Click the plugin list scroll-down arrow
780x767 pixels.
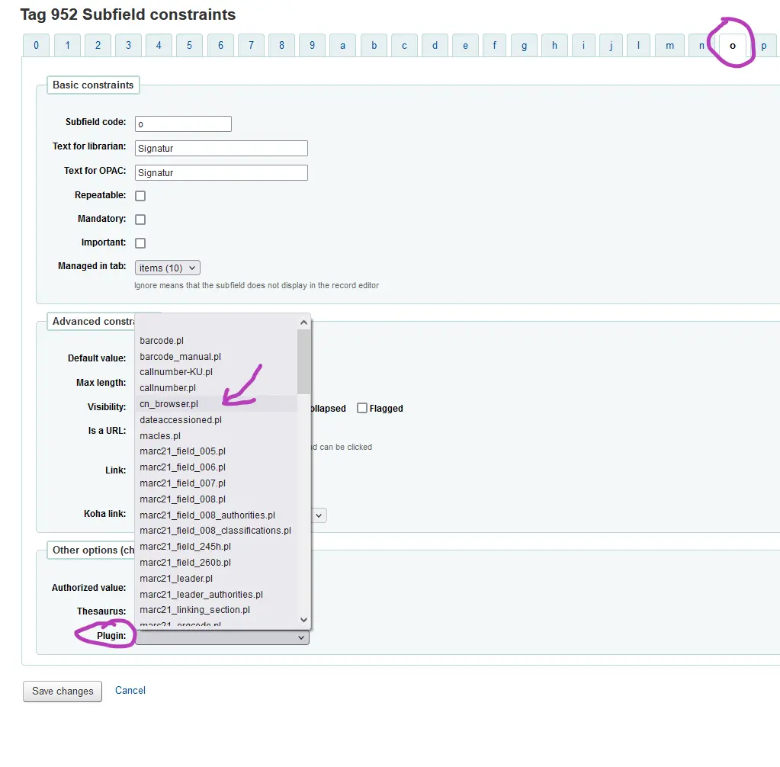pos(303,619)
